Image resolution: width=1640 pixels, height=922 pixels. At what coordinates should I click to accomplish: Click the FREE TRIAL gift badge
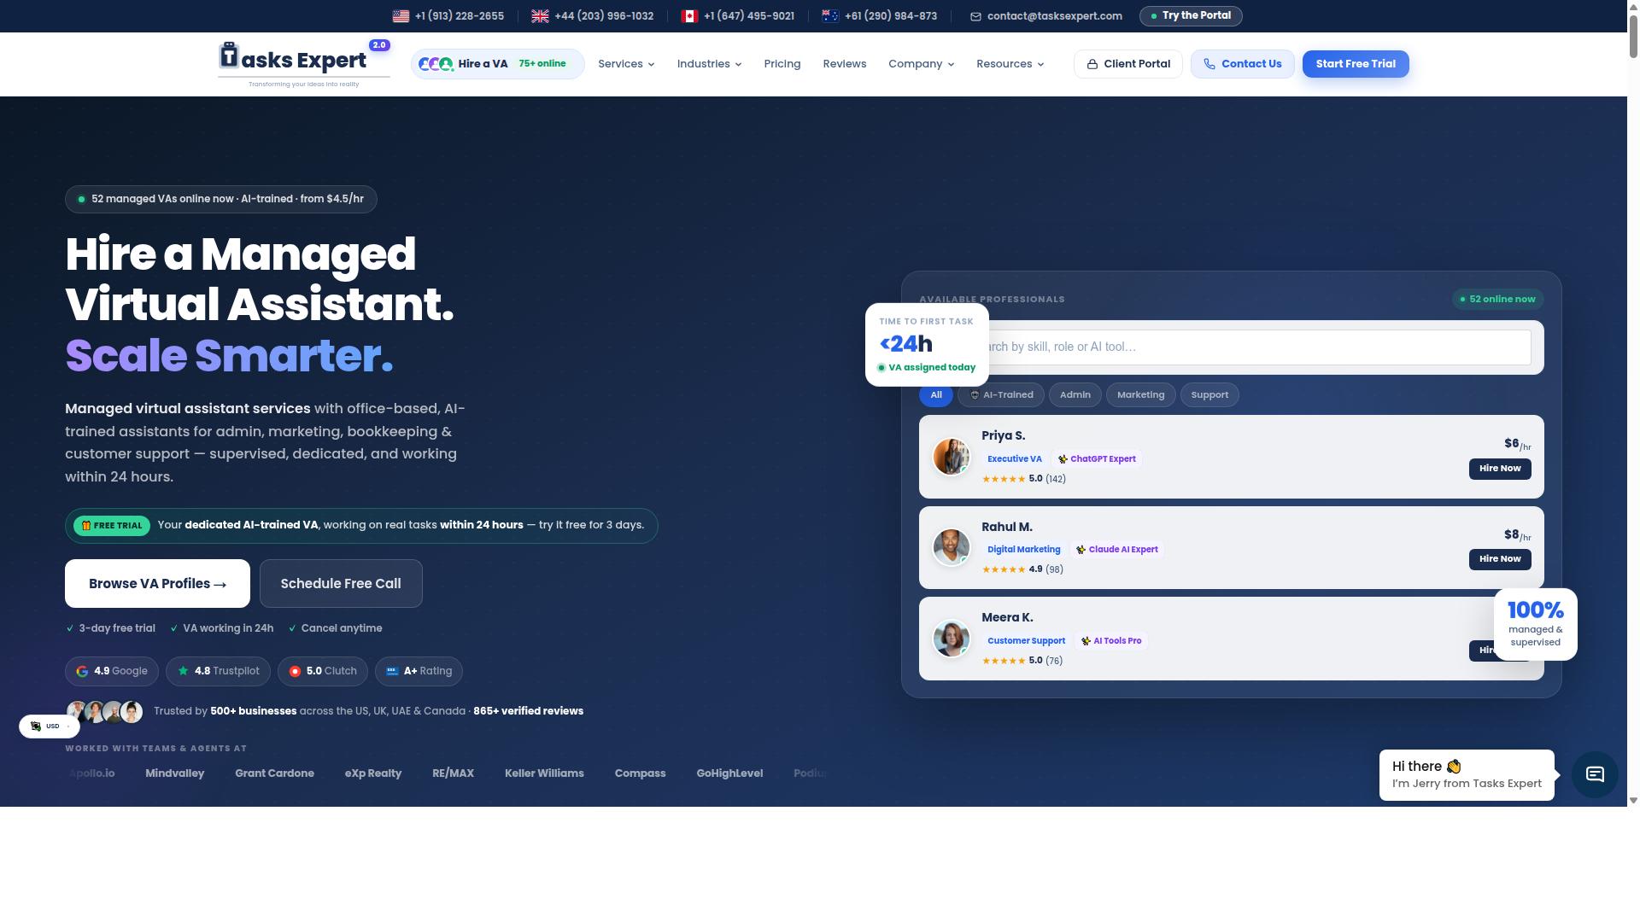[112, 526]
